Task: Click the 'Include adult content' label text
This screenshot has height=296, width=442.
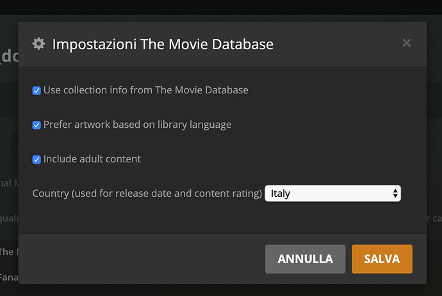Action: click(92, 159)
